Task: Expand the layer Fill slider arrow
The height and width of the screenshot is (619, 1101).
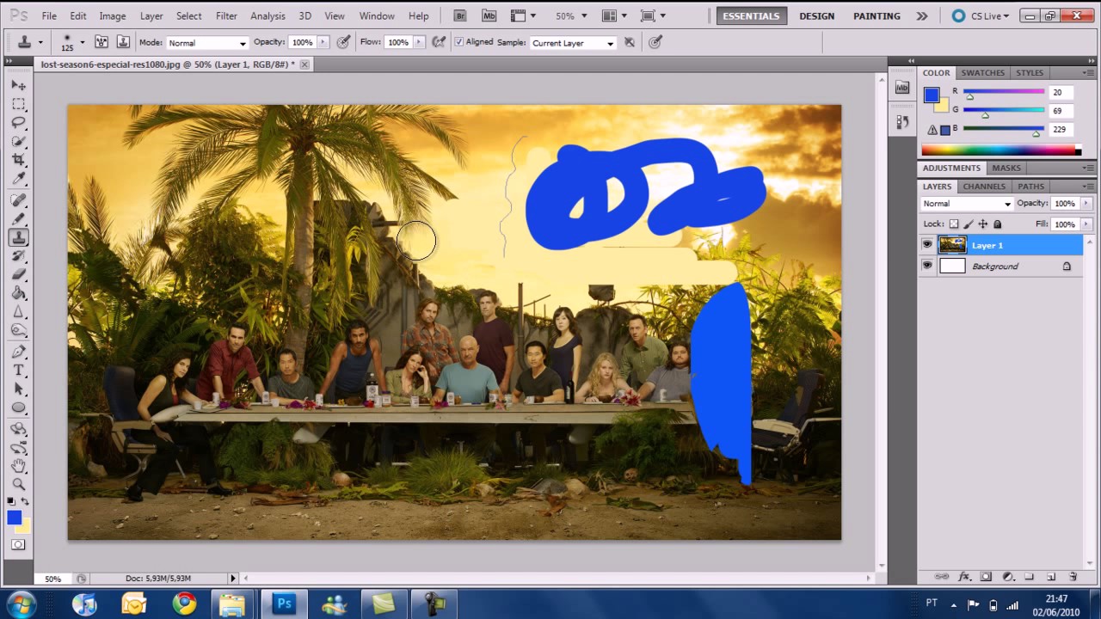Action: tap(1086, 224)
